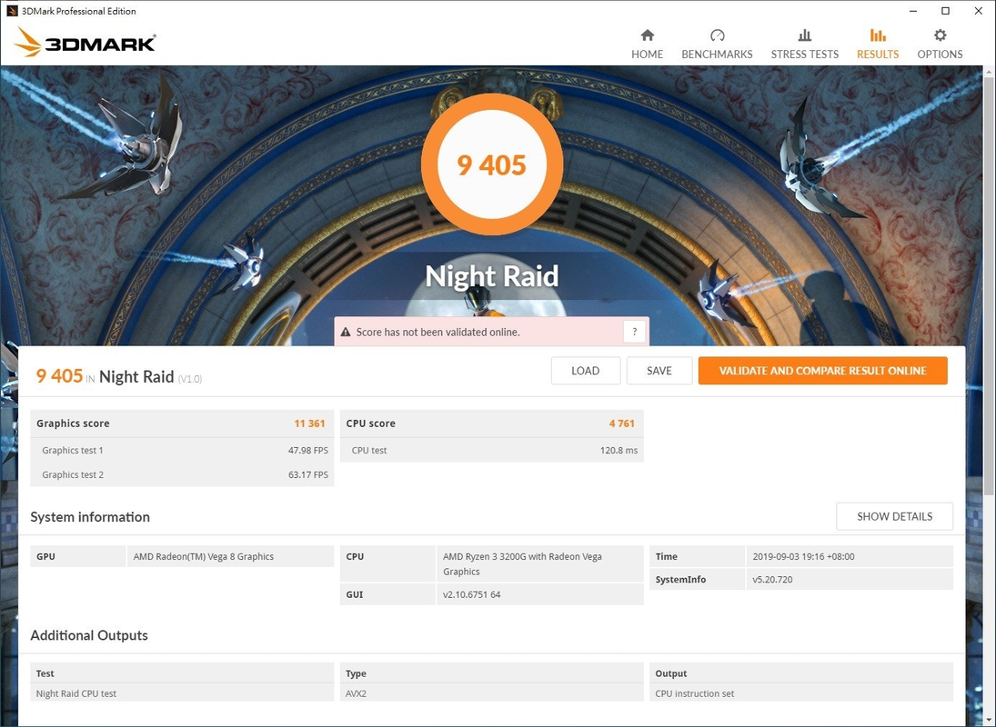Click System information heading

[x=90, y=517]
